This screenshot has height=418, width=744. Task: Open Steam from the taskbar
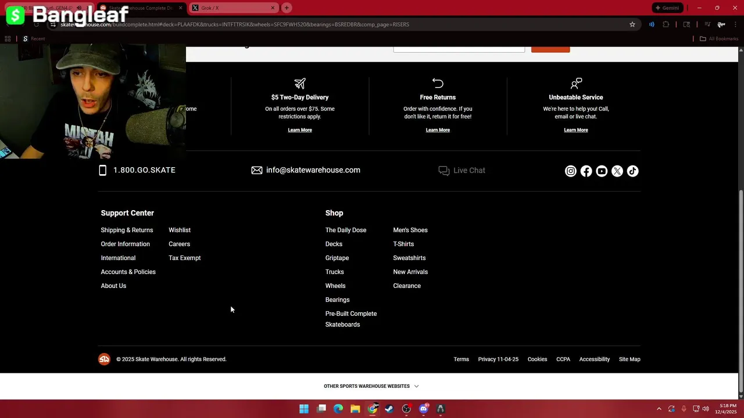point(389,409)
